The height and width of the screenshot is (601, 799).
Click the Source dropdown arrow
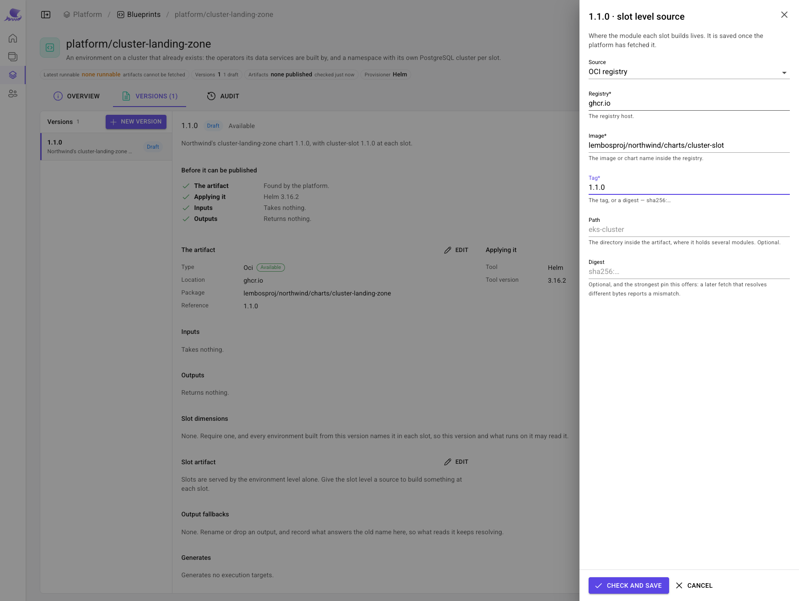pyautogui.click(x=784, y=73)
